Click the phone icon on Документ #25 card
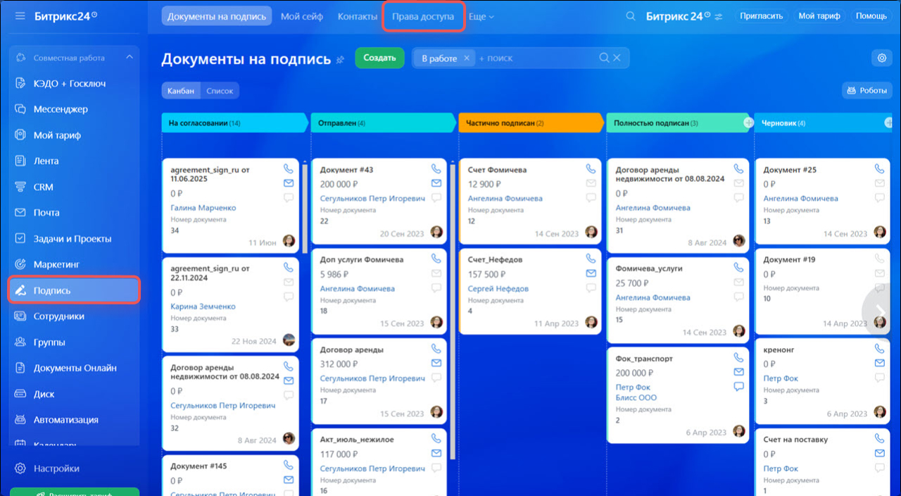 coord(880,169)
